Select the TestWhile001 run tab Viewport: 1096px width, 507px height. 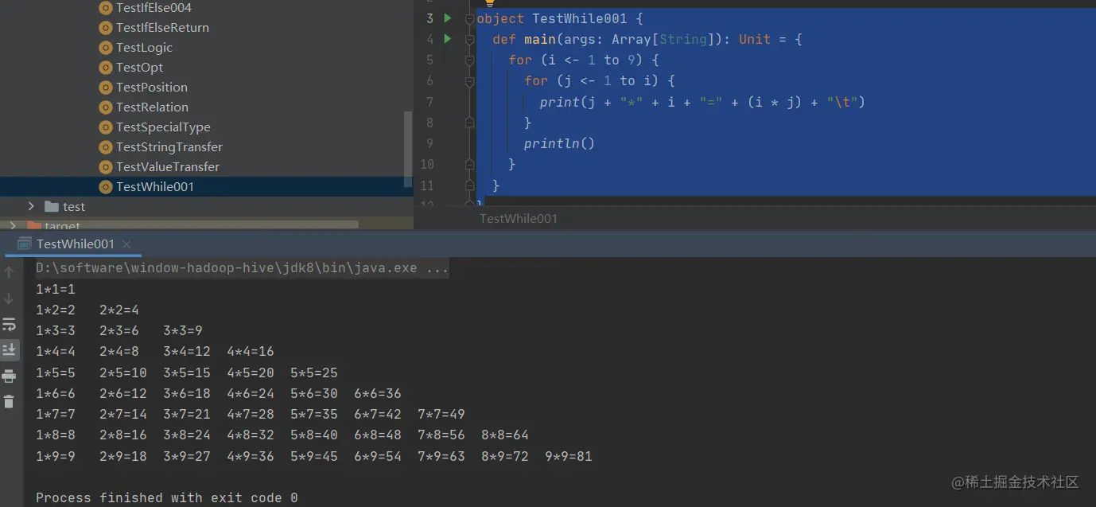click(75, 244)
